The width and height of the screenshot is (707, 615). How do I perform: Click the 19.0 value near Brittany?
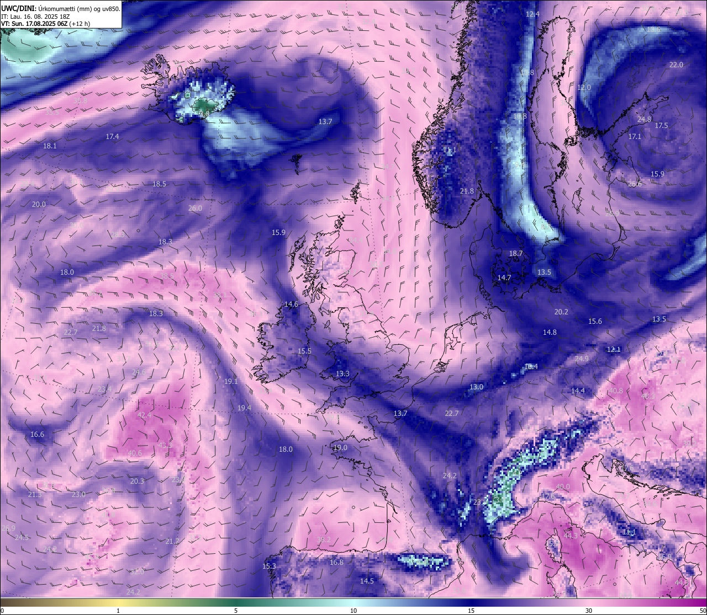(340, 447)
